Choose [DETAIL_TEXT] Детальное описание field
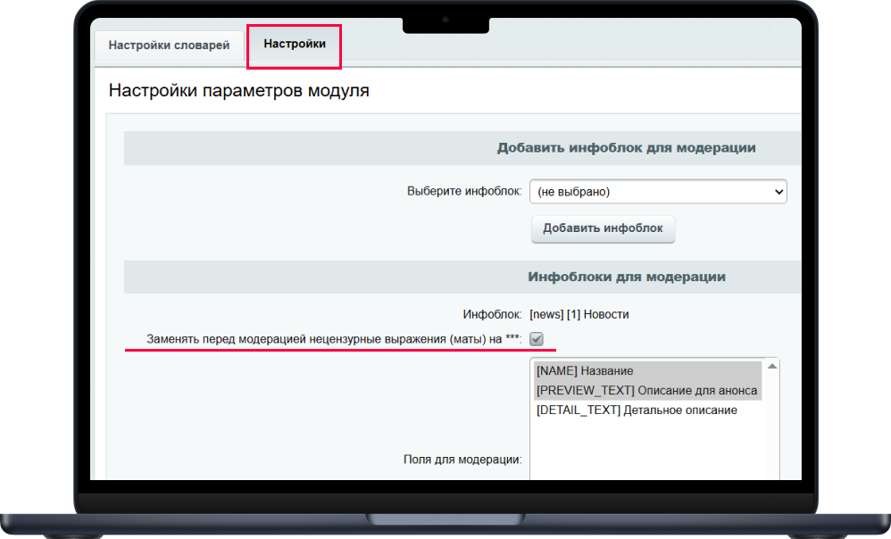The height and width of the screenshot is (539, 891). tap(636, 410)
